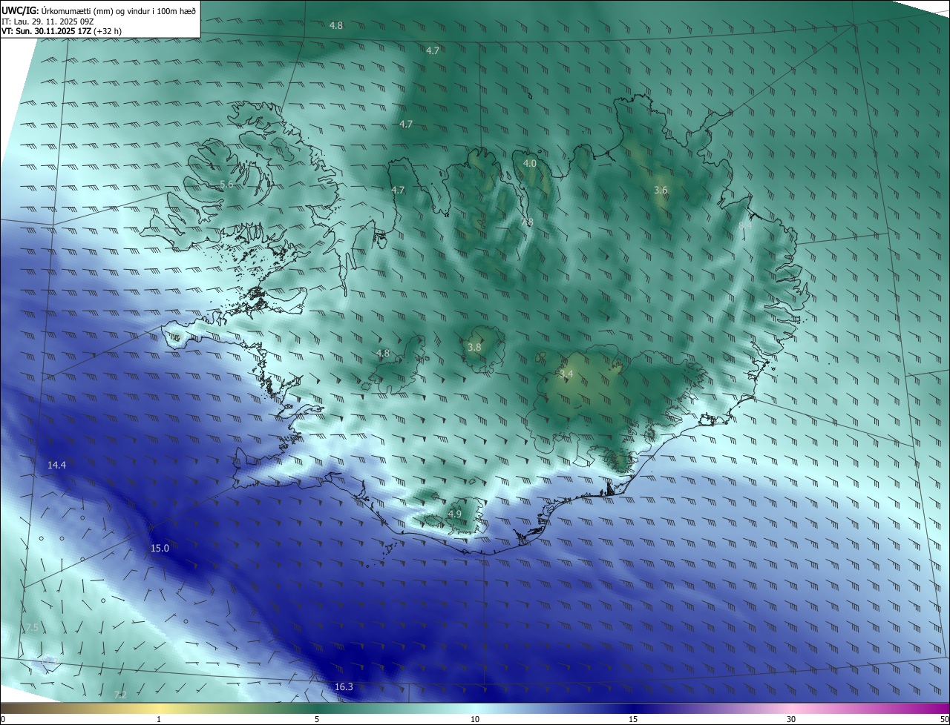Viewport: 950px width, 725px height.
Task: Click the 'VT: Sun. 30.11.2025 17Z (+32 h)' line
Action: (x=62, y=31)
